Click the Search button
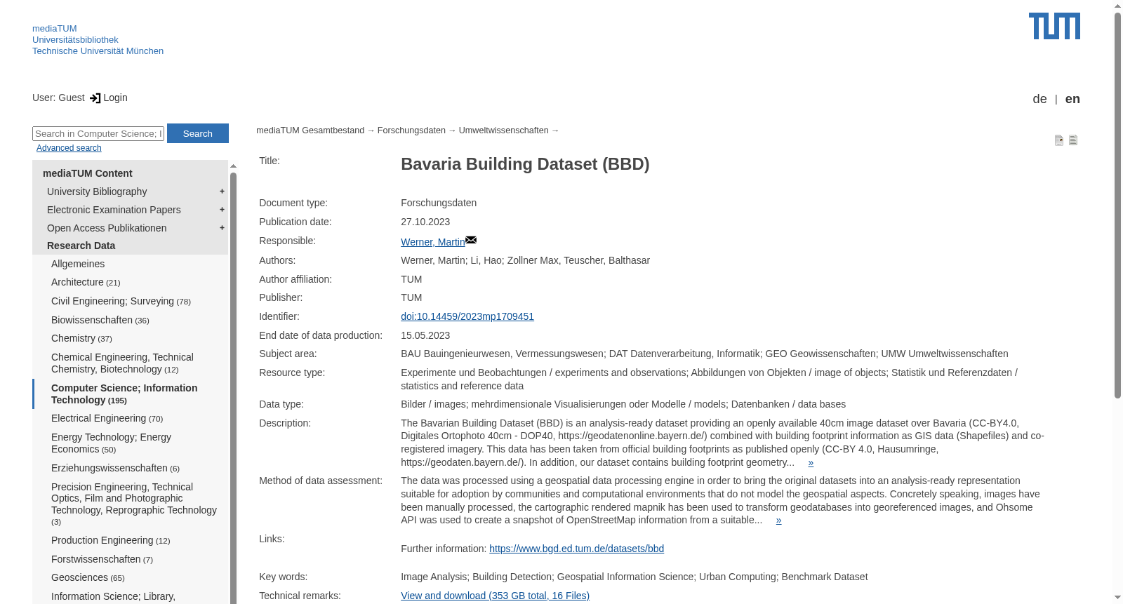 (x=198, y=133)
